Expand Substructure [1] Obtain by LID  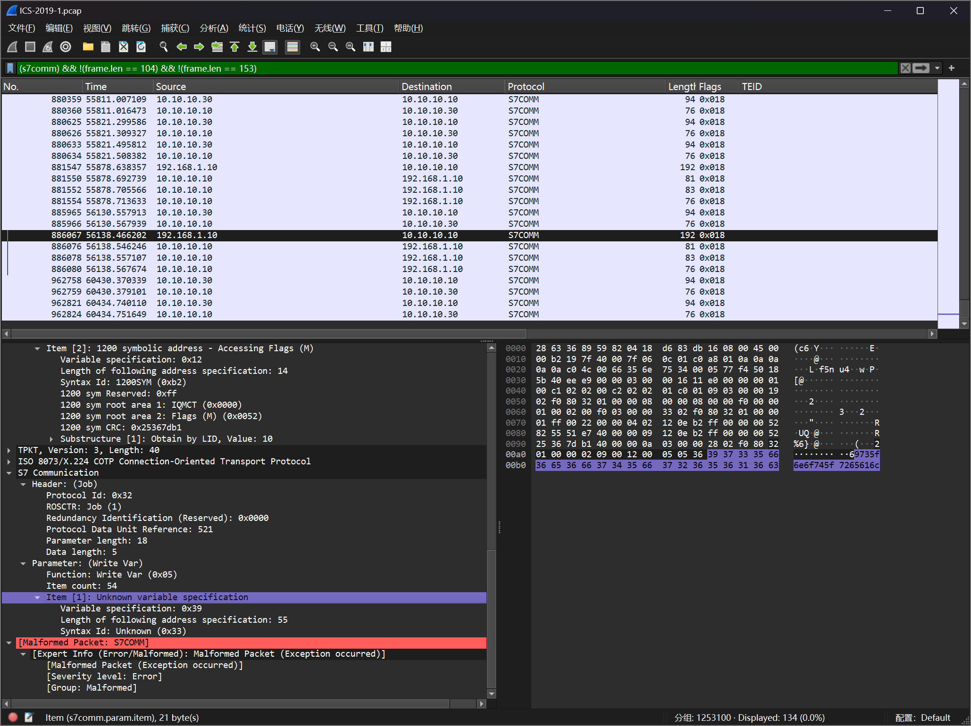[x=51, y=439]
